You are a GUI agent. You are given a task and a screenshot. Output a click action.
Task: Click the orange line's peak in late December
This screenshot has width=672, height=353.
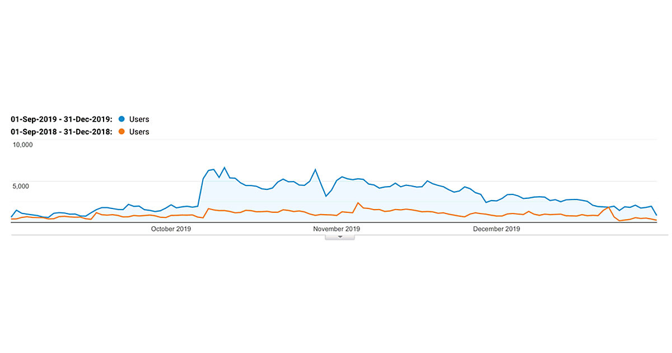(609, 207)
